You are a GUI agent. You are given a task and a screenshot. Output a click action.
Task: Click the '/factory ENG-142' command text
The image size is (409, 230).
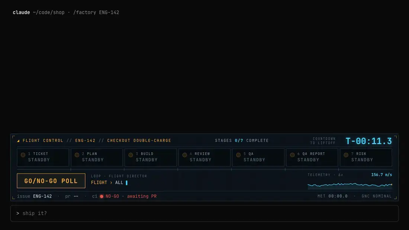coord(96,13)
